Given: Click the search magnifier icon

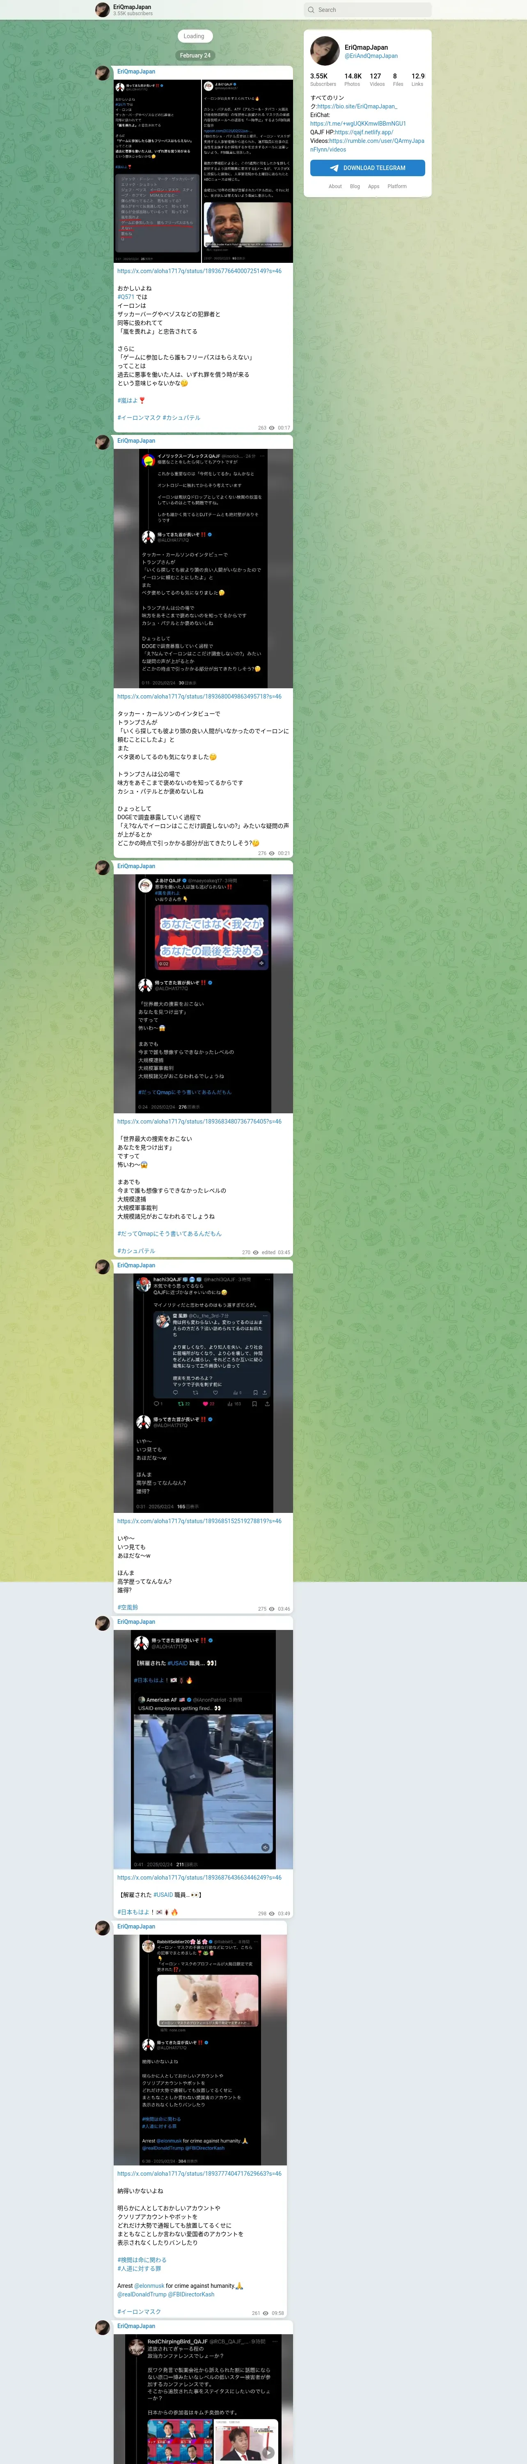Looking at the screenshot, I should pyautogui.click(x=311, y=9).
